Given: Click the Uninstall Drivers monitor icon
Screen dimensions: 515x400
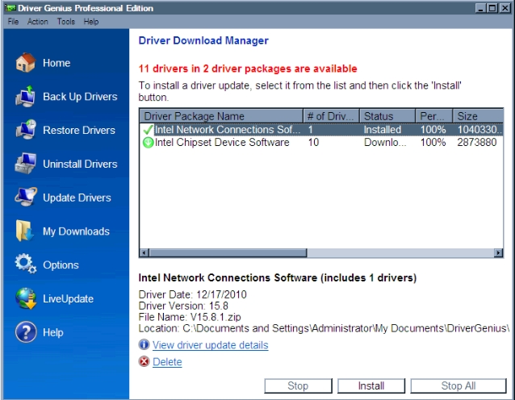Looking at the screenshot, I should click(x=26, y=164).
